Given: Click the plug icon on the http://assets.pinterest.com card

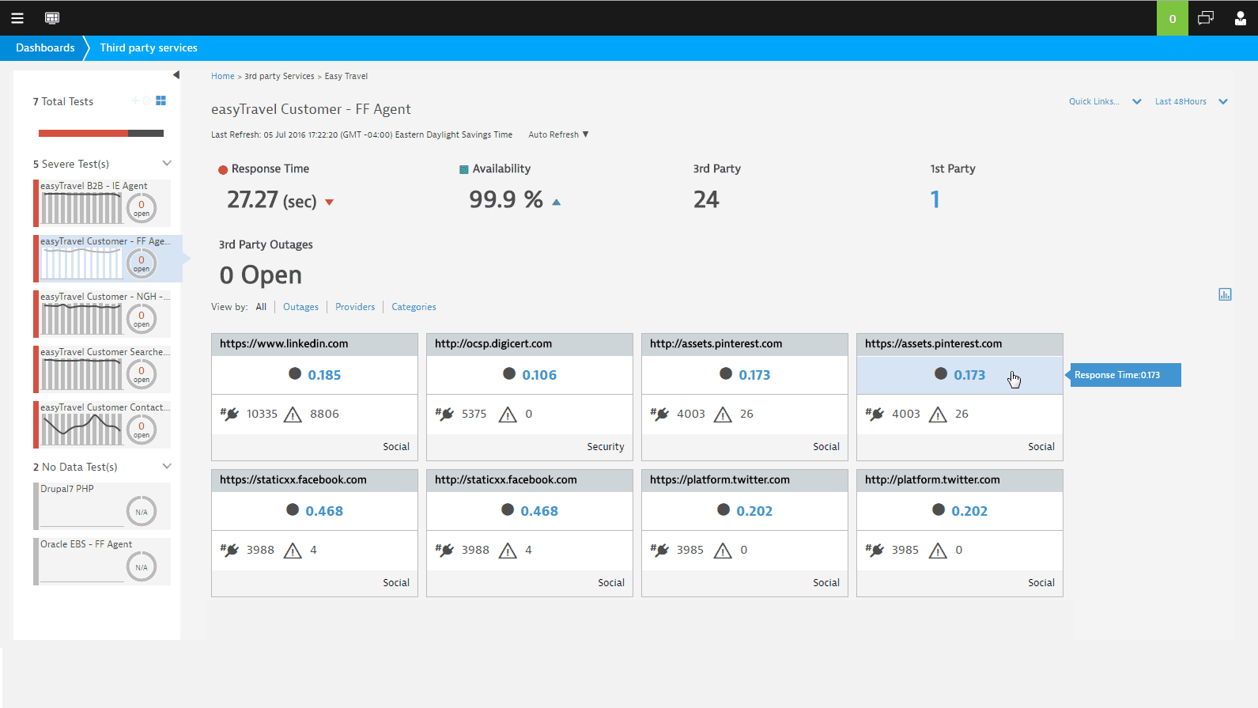Looking at the screenshot, I should pyautogui.click(x=659, y=414).
